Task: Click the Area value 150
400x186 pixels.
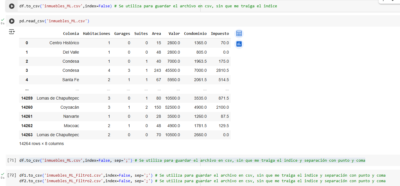Action: click(157, 107)
